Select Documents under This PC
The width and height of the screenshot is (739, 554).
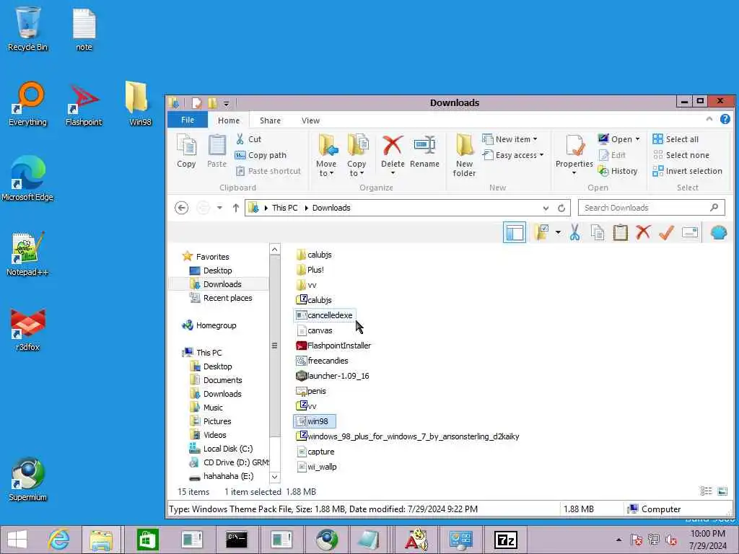click(216, 379)
